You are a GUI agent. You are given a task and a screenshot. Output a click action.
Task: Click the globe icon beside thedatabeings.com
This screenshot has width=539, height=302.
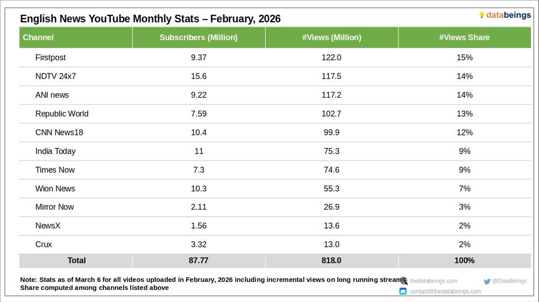pos(404,281)
